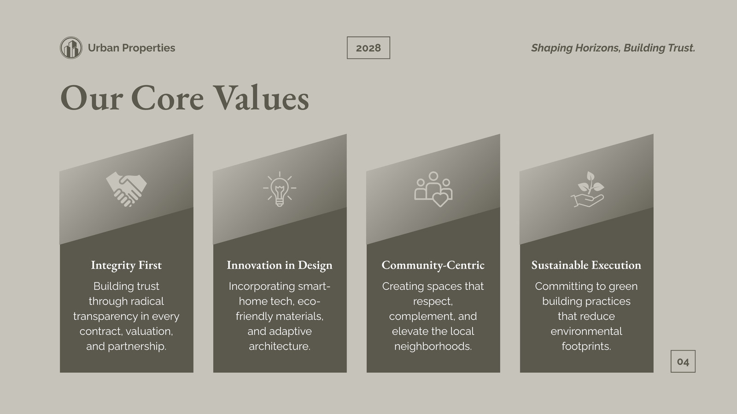
Task: Click the Urban Properties company name text
Action: [131, 48]
